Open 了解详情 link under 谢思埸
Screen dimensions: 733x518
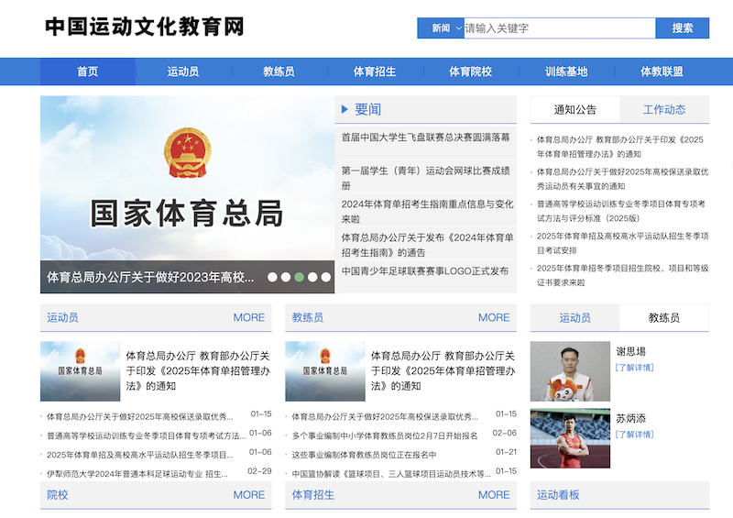point(635,368)
